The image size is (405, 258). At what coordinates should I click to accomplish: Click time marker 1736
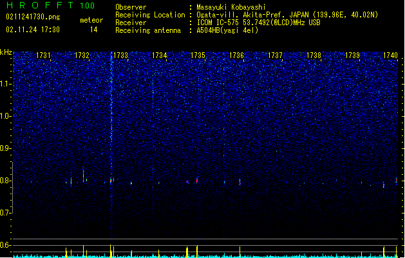coord(236,55)
